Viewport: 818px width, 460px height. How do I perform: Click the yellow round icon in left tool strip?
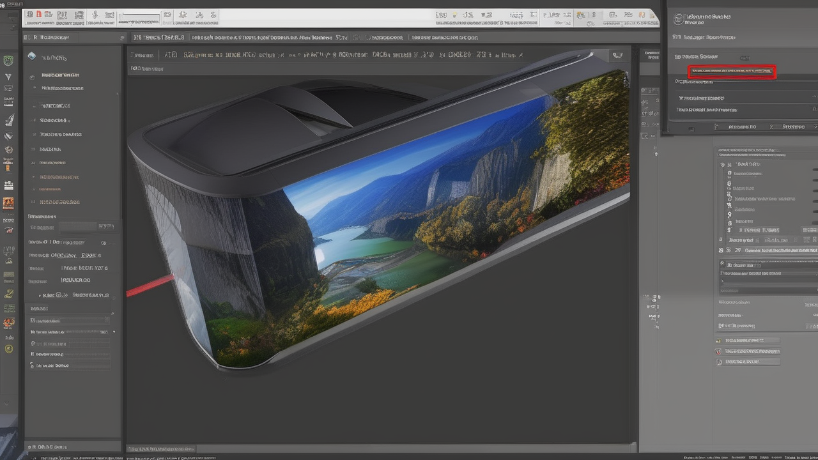8,349
